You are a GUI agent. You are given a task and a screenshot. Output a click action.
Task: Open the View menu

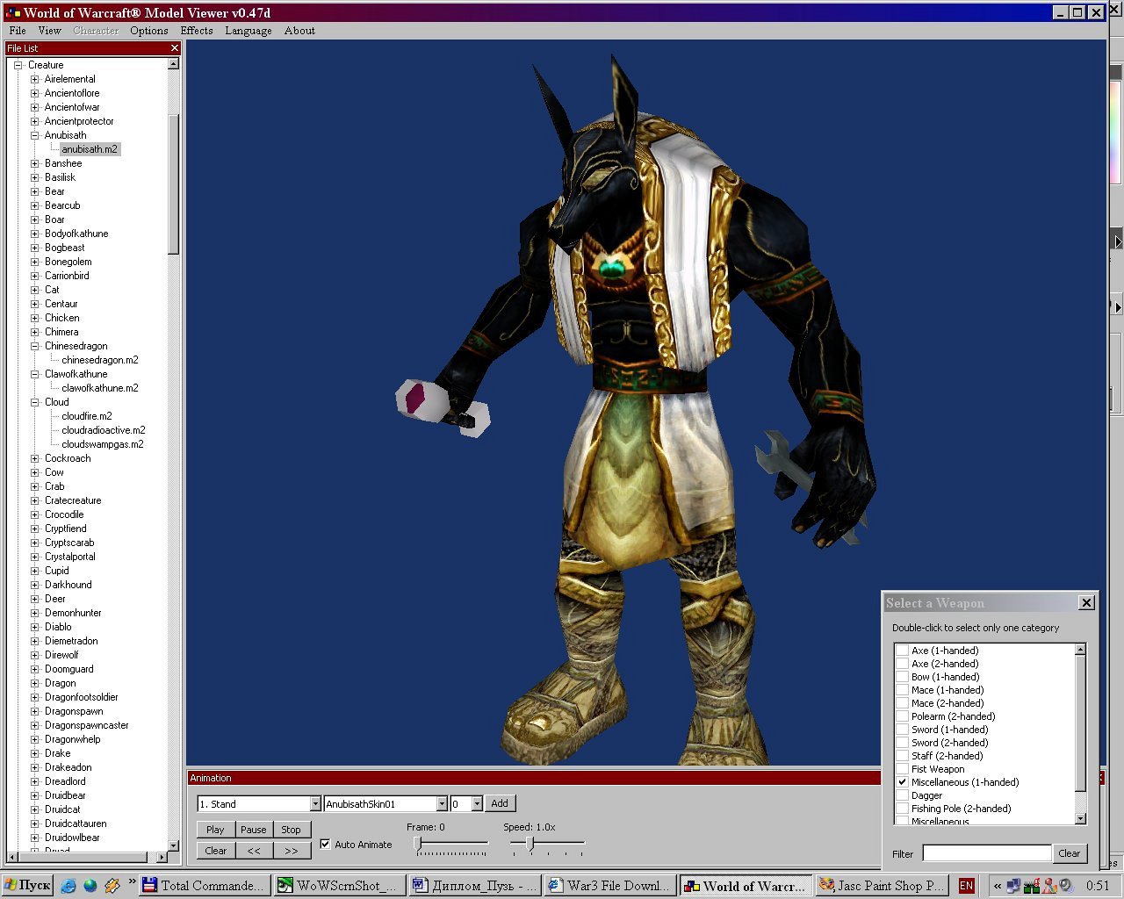pos(50,31)
